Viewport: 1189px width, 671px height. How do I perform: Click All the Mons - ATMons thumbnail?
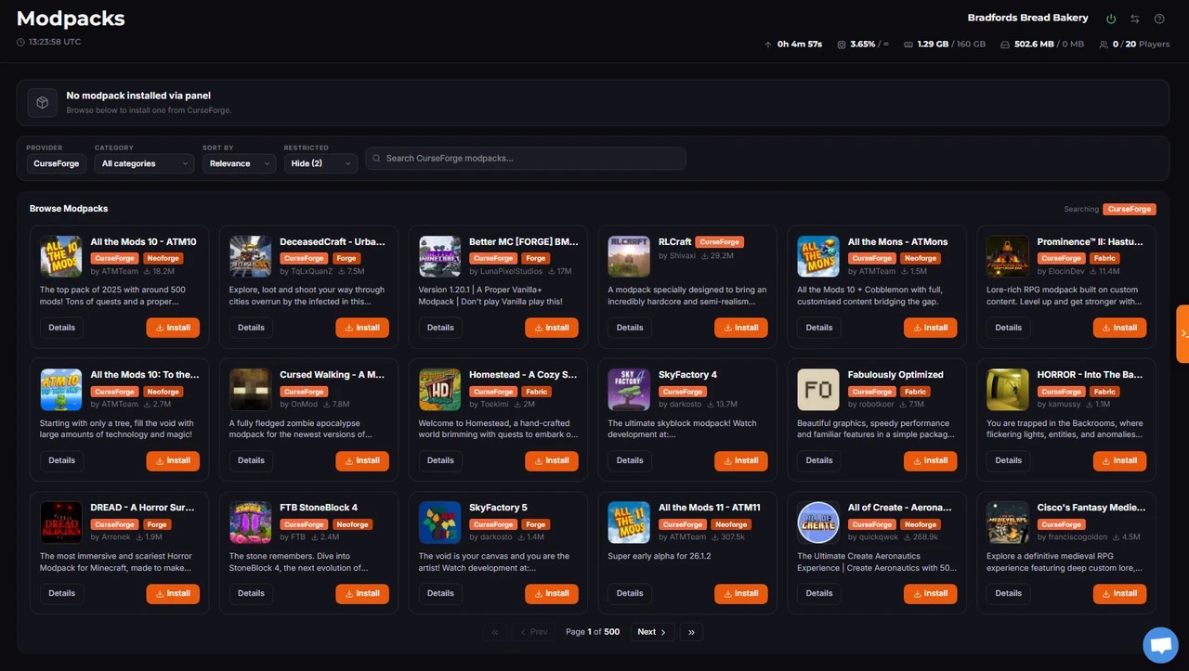click(819, 256)
